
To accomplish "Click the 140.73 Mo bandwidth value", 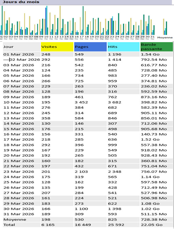I will pos(154,134).
